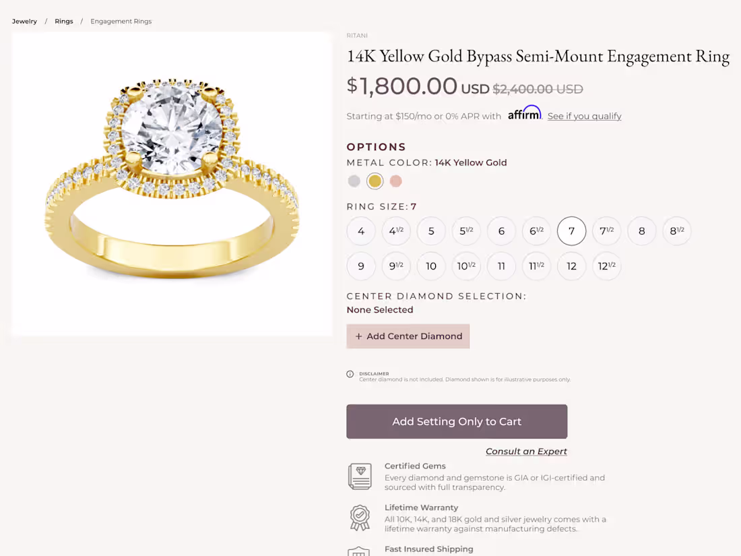This screenshot has width=741, height=556.
Task: Click the disclaimer info icon
Action: click(350, 374)
